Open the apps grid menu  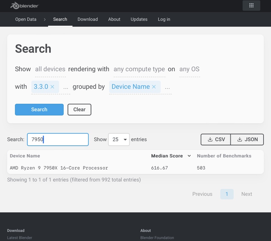pyautogui.click(x=251, y=5)
